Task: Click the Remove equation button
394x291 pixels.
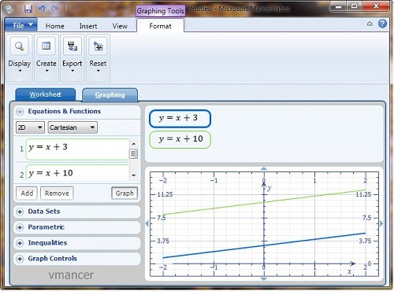Action: 57,193
